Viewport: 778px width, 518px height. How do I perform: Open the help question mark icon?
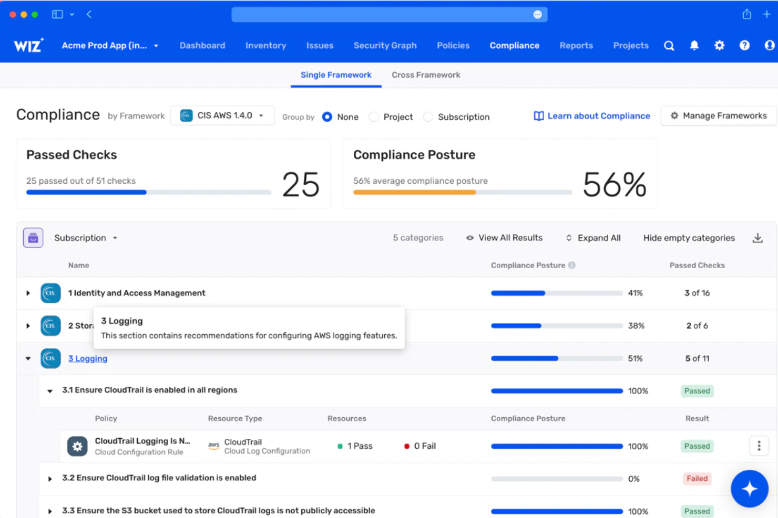click(744, 46)
